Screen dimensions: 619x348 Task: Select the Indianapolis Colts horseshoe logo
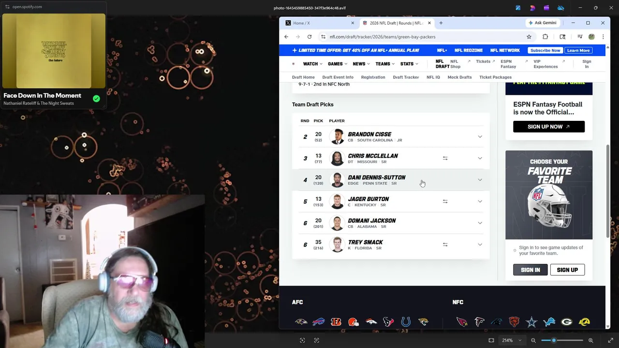pos(406,322)
